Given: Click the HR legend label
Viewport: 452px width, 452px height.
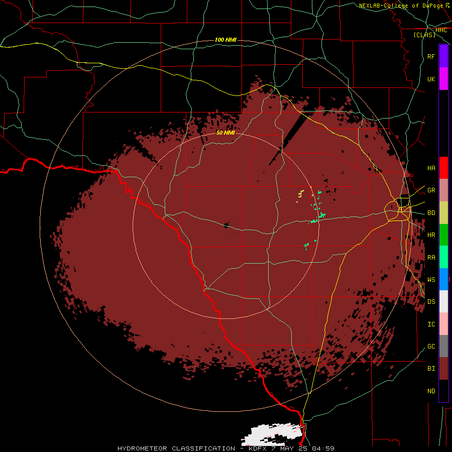Looking at the screenshot, I should coord(431,235).
